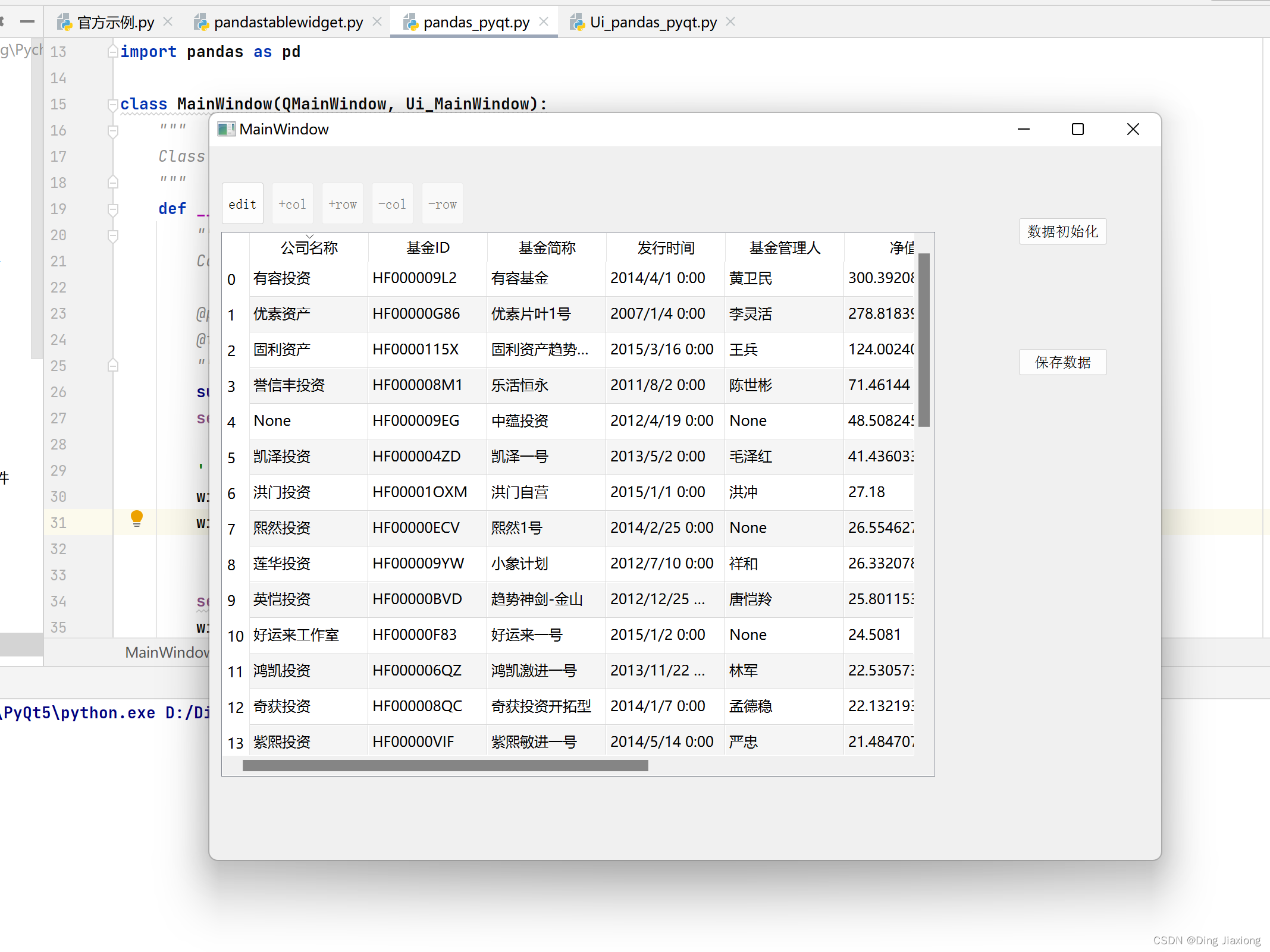Click the 数据初始化 button
Image resolution: width=1270 pixels, height=952 pixels.
[x=1062, y=231]
